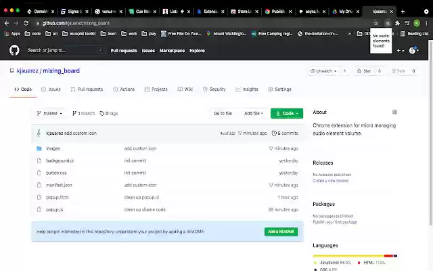Bookmark this page with the star icon
The width and height of the screenshot is (433, 271).
click(376, 23)
